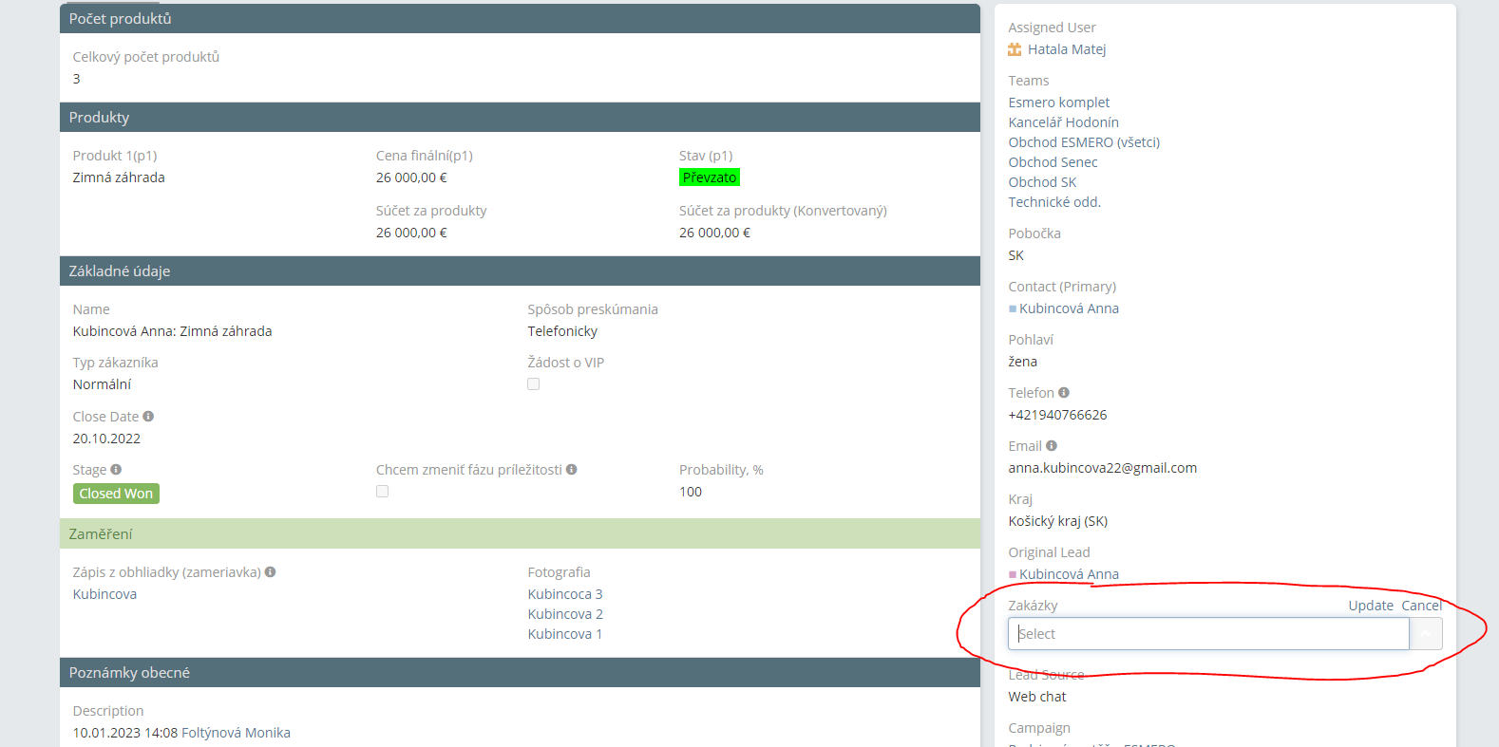Image resolution: width=1499 pixels, height=747 pixels.
Task: Click the avatar icon beside Hatala Matej
Action: [1015, 49]
